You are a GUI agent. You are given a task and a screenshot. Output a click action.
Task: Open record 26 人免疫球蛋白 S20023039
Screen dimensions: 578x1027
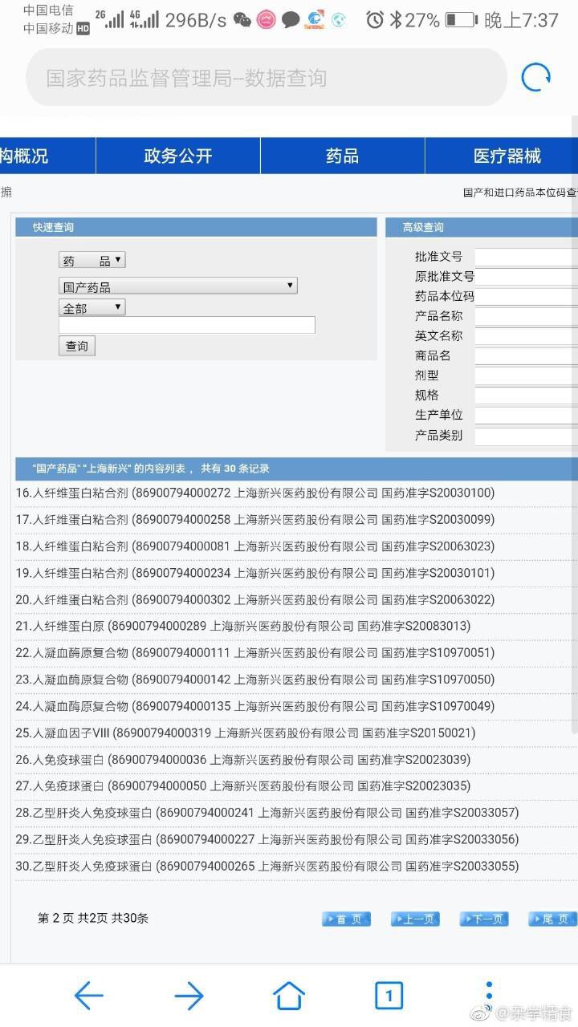243,759
